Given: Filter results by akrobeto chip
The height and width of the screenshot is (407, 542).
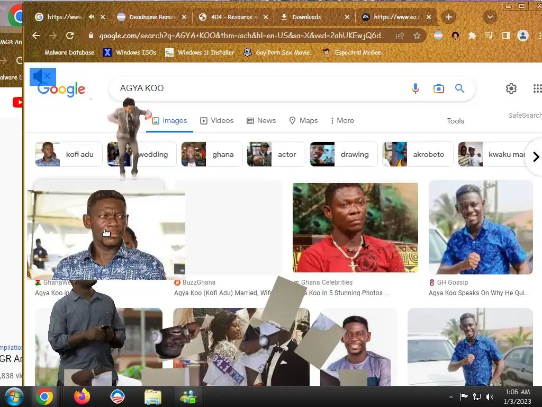Looking at the screenshot, I should [418, 154].
